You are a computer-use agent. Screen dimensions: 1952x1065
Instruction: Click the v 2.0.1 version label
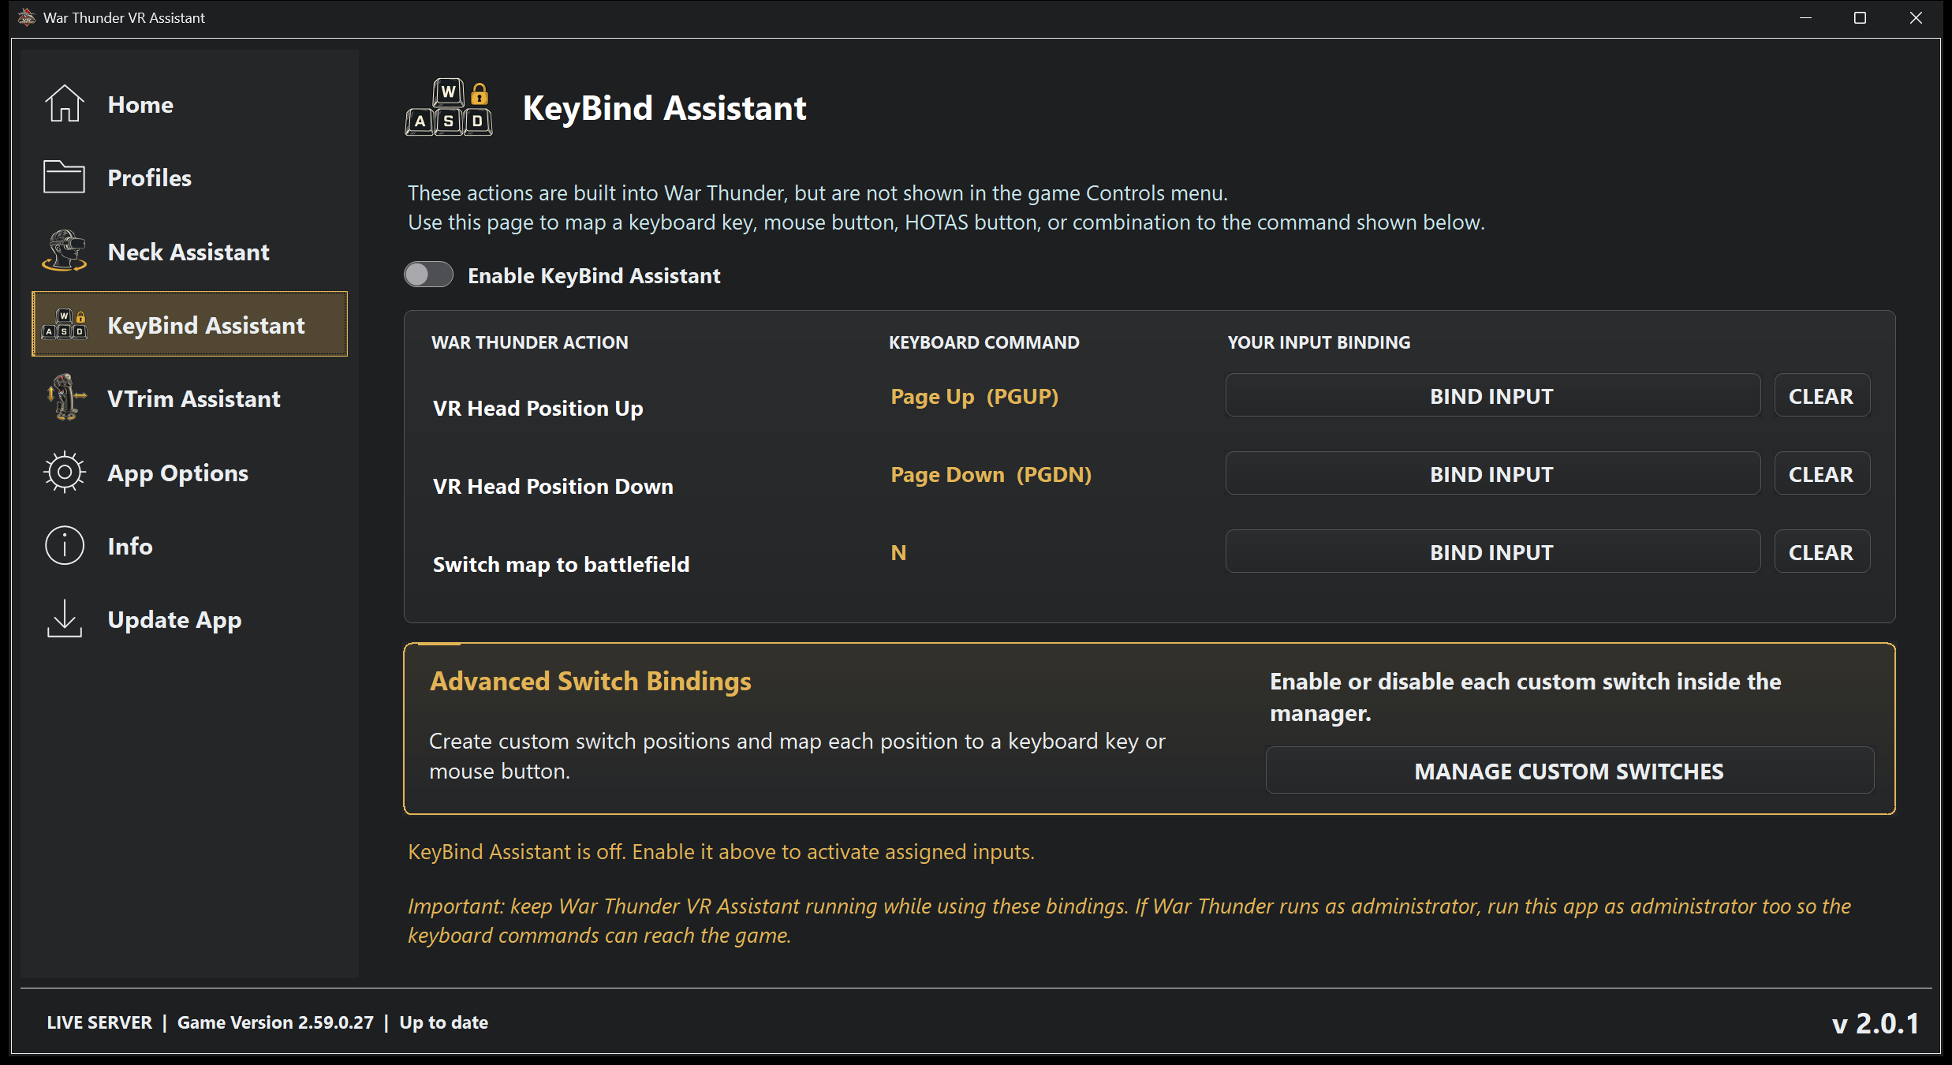pos(1875,1023)
